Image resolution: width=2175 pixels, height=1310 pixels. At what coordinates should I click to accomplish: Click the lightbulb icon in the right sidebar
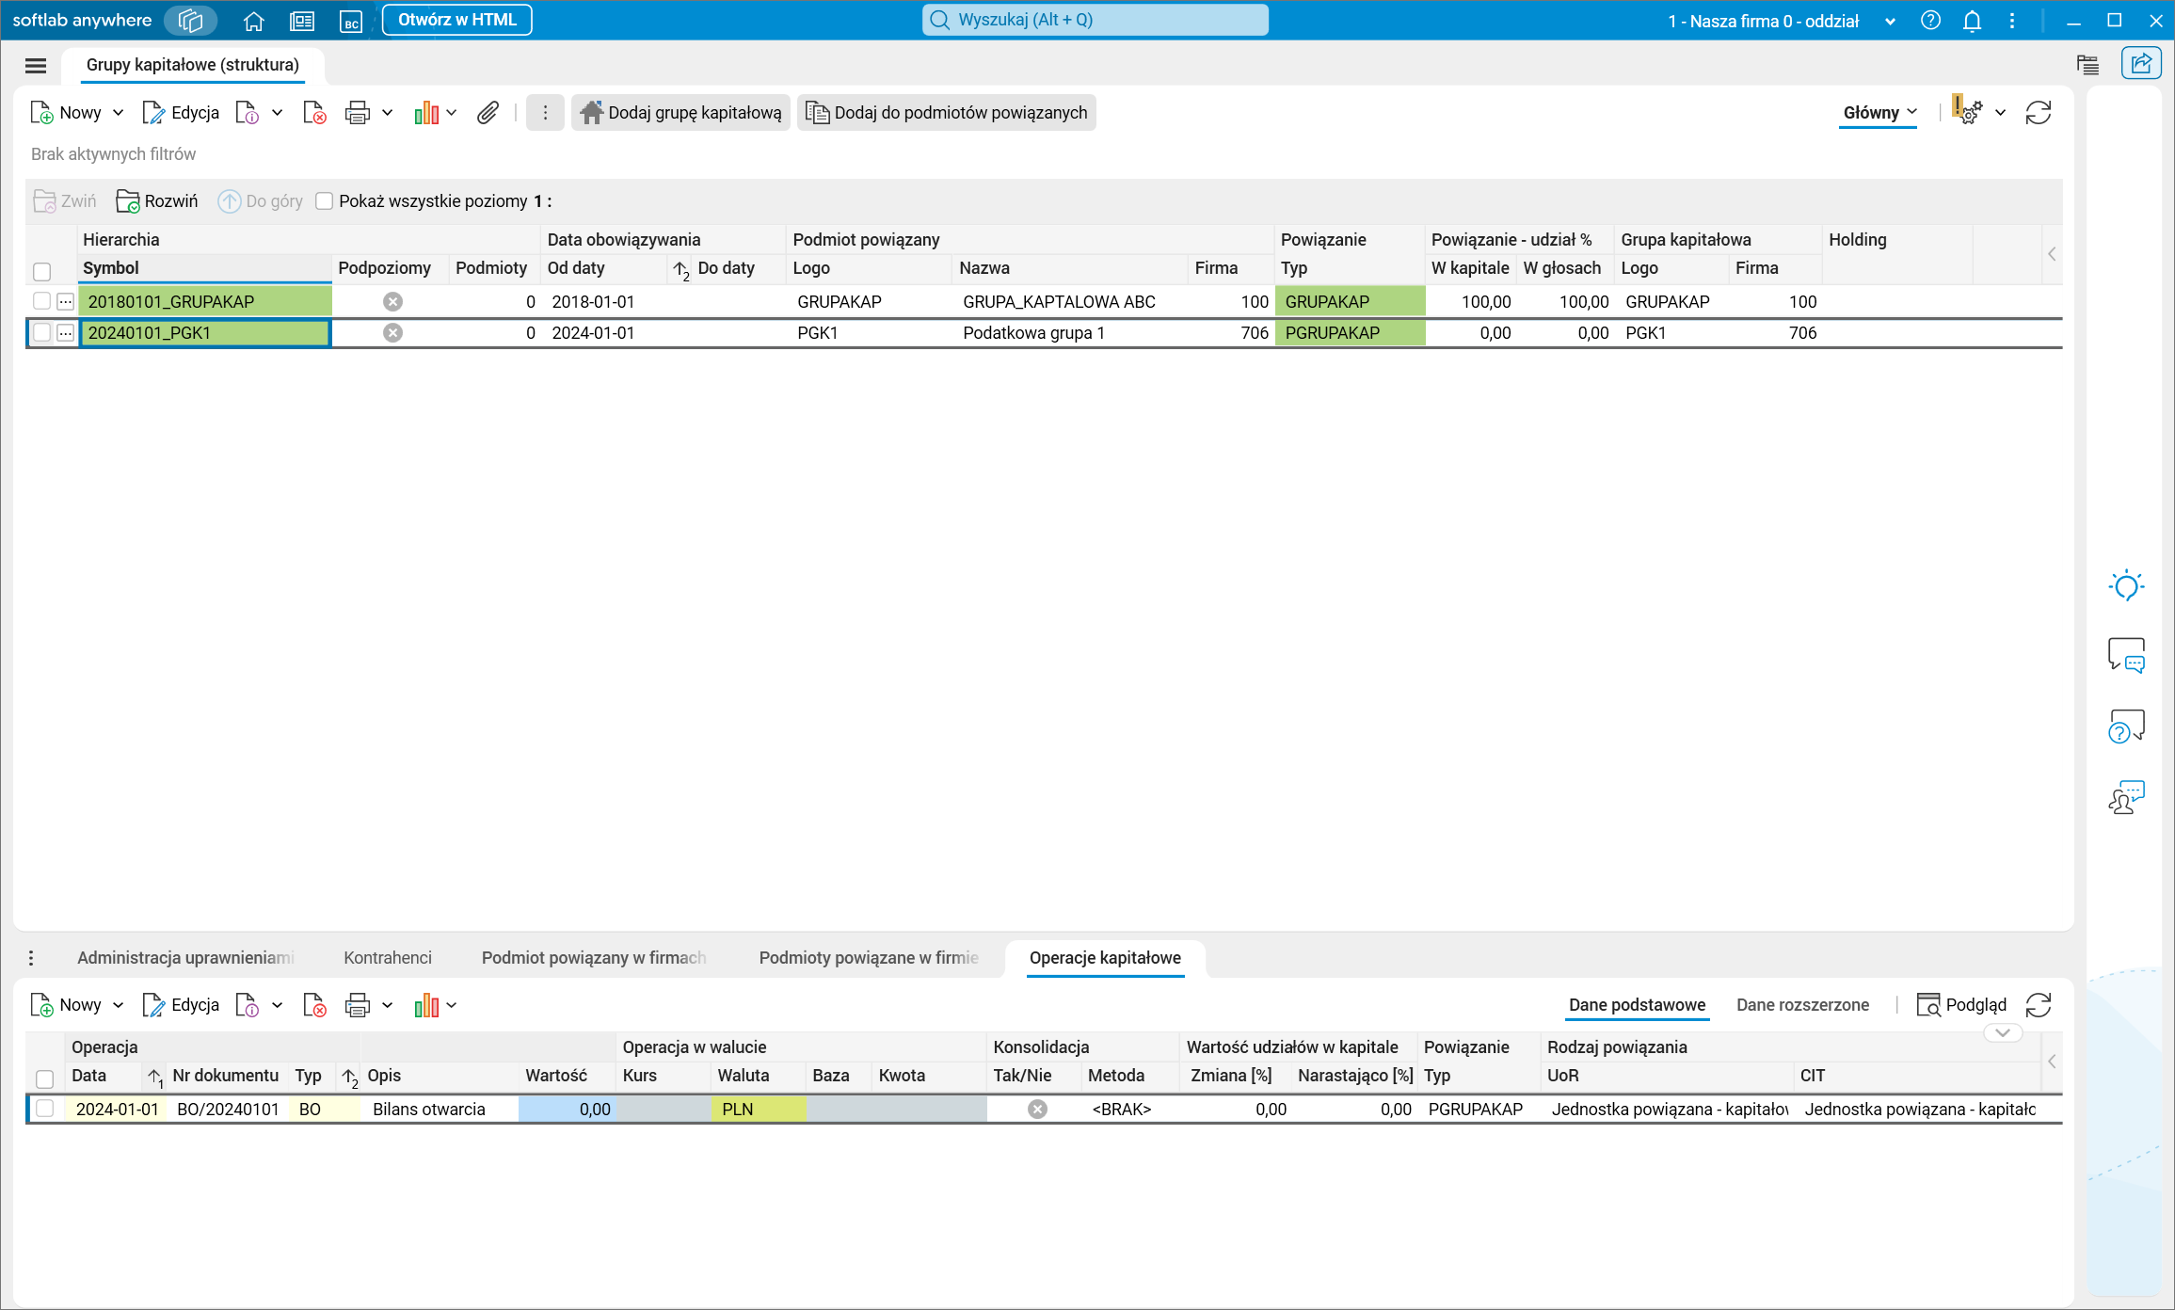[x=2126, y=585]
